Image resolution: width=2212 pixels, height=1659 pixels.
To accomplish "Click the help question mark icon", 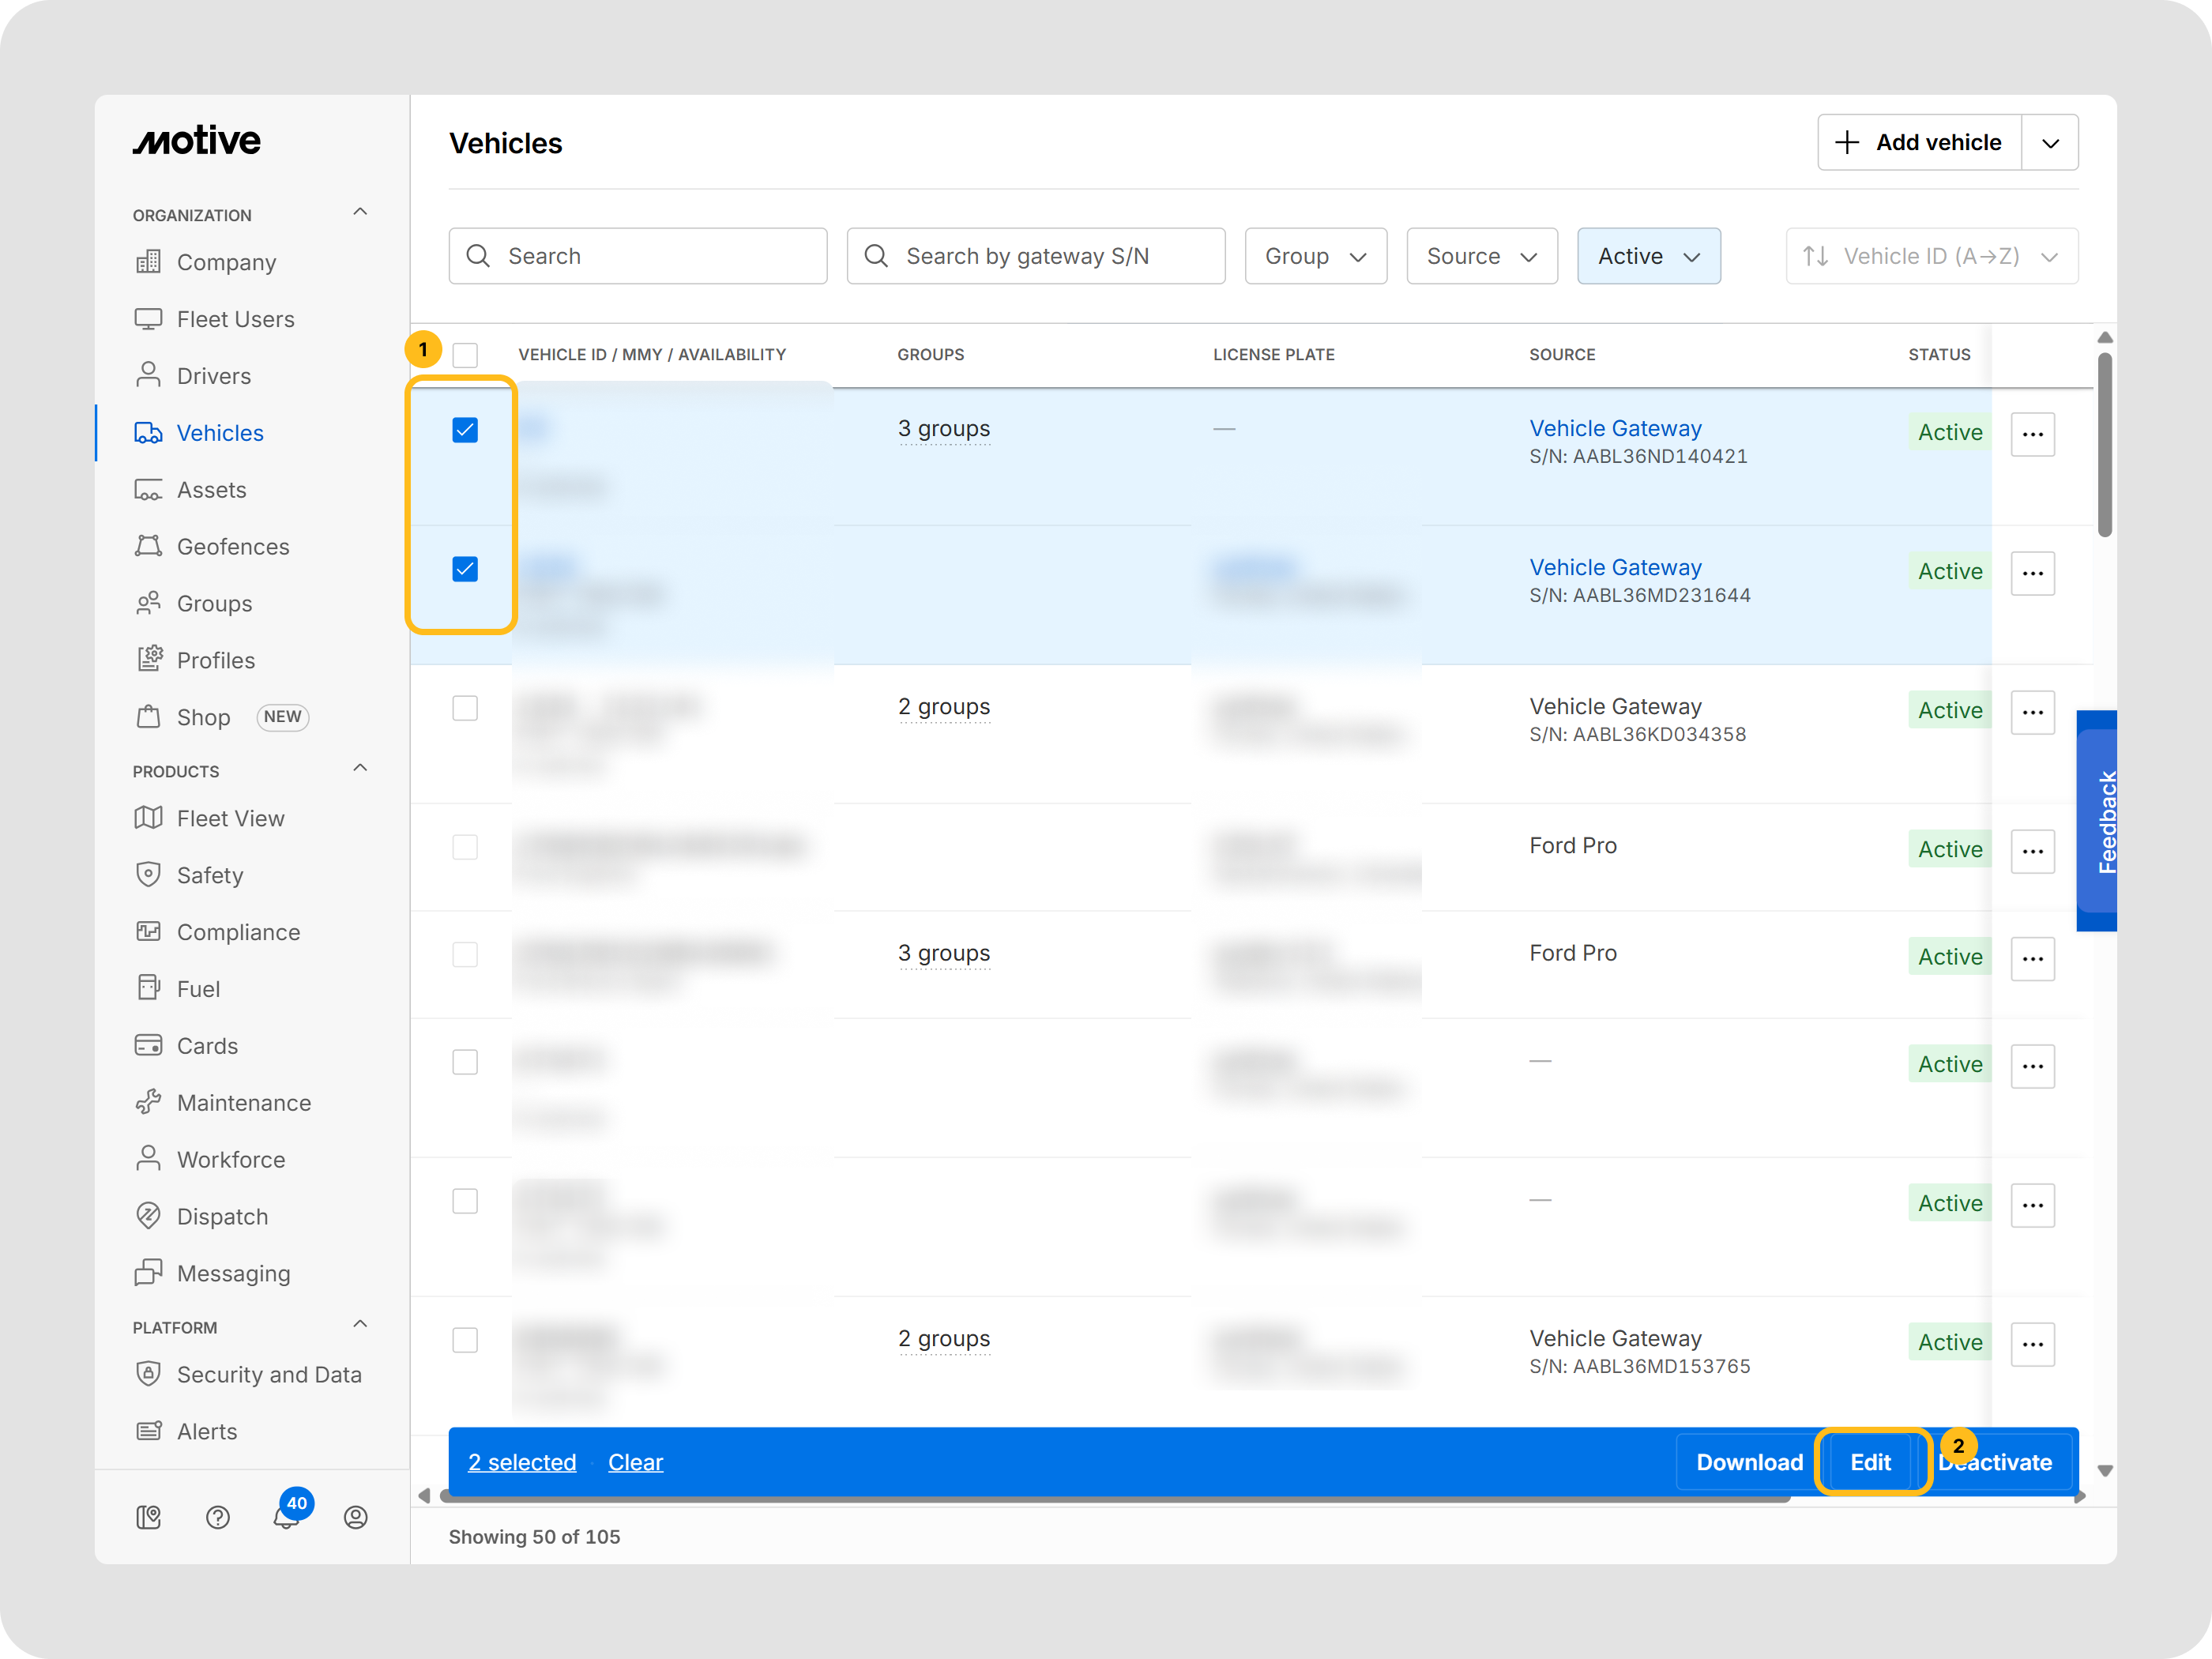I will point(217,1517).
